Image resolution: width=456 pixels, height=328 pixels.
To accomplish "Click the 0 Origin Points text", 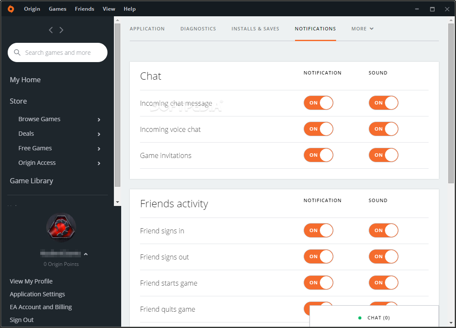I will 61,264.
